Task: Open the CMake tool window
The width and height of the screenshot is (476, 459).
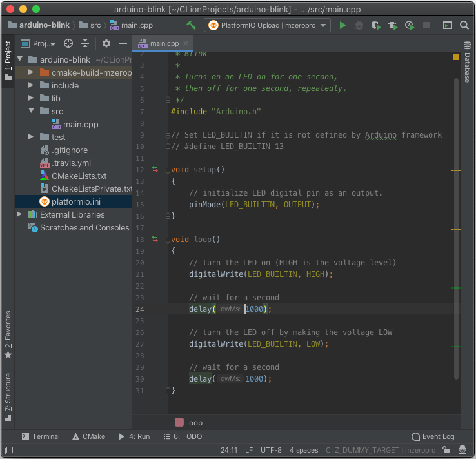Action: 89,436
